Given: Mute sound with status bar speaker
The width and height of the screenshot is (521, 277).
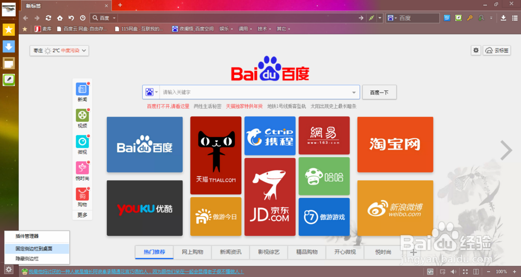Looking at the screenshot, I should pyautogui.click(x=453, y=272).
